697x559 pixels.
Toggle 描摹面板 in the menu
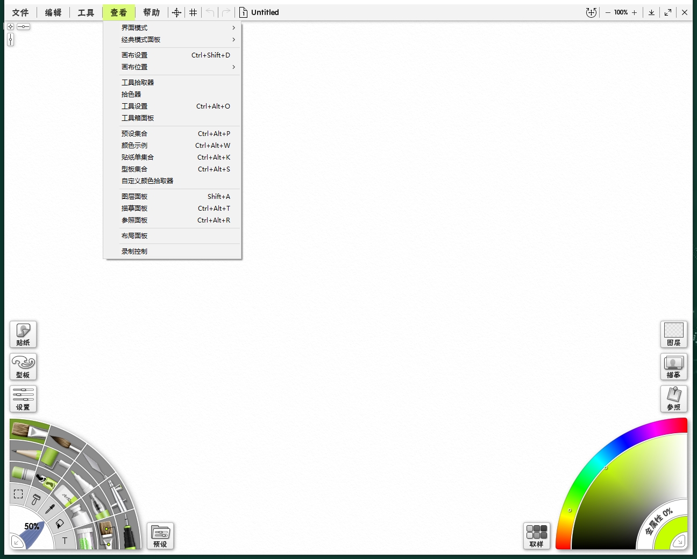pos(173,209)
